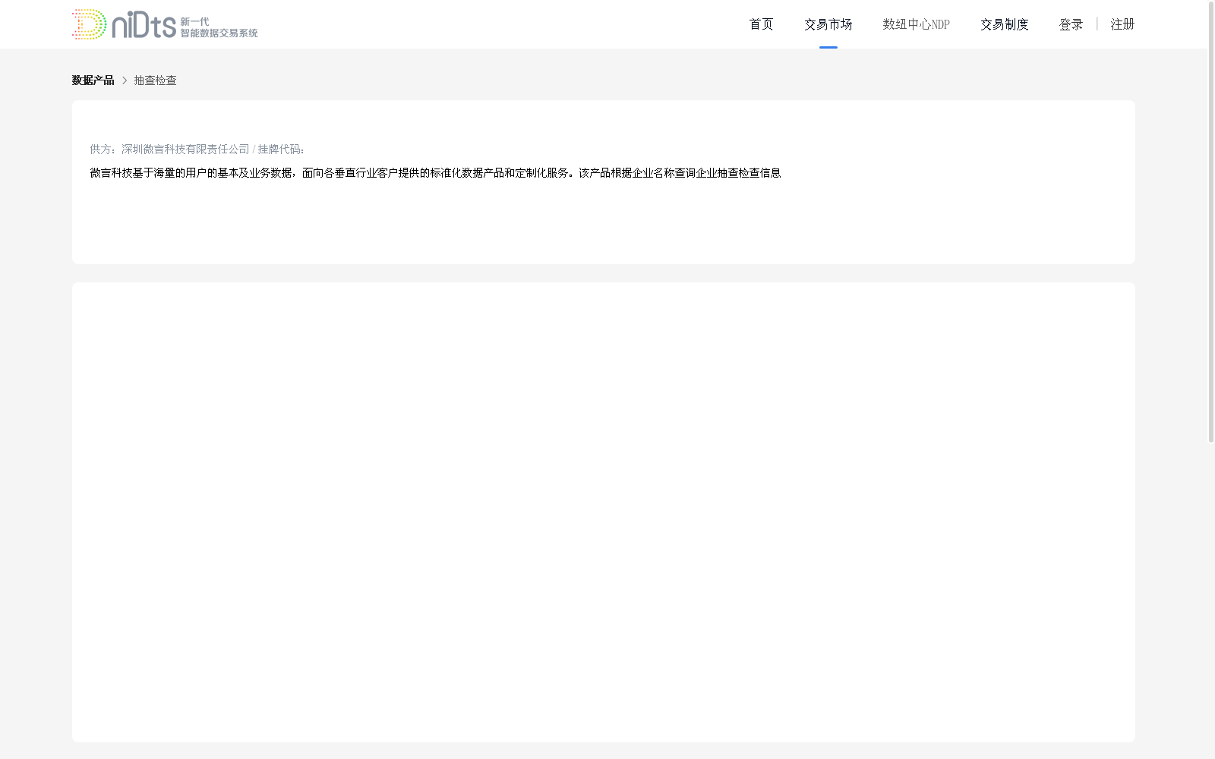This screenshot has width=1215, height=759.
Task: Open the 交易市场 tab
Action: point(828,24)
